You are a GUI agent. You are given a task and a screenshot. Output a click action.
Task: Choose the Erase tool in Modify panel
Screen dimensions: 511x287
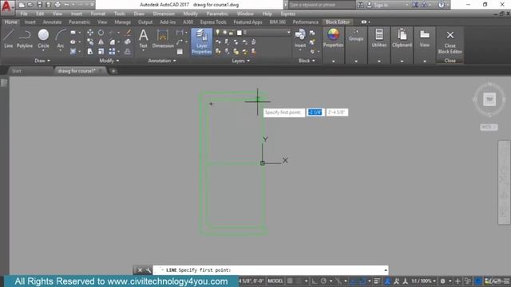[128, 33]
